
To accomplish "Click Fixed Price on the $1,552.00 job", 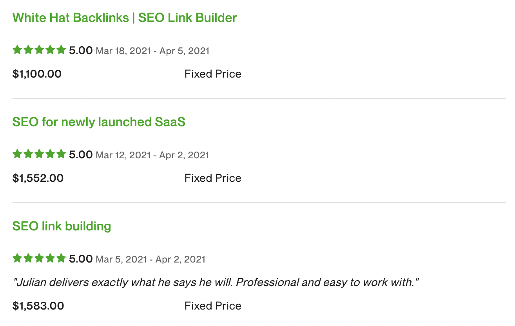I will 213,178.
